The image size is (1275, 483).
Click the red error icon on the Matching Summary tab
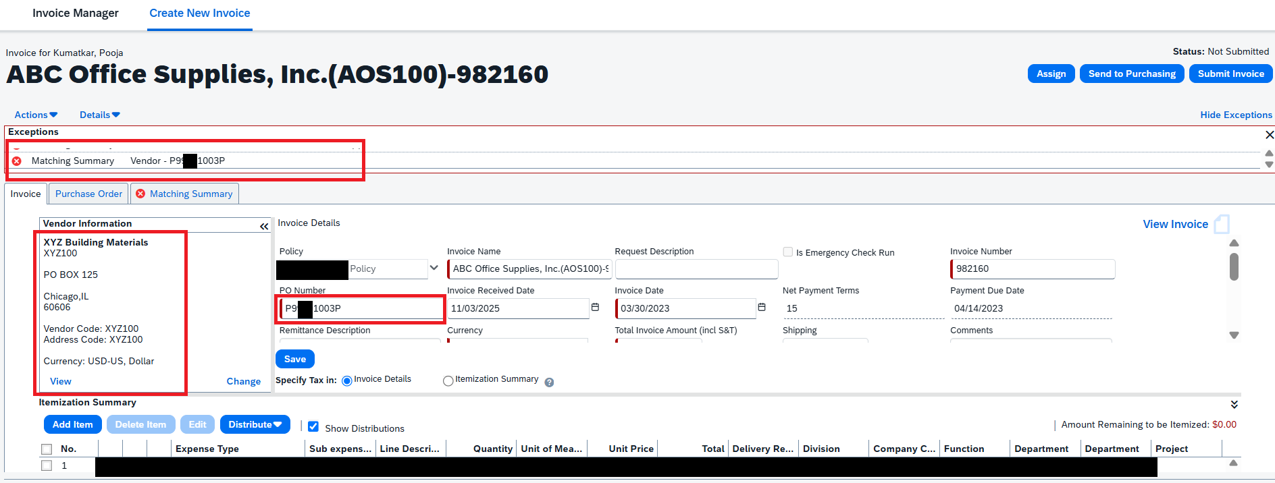[140, 194]
